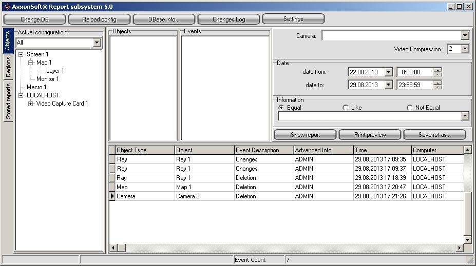This screenshot has height=266, width=476.
Task: Open the date from calendar dropdown
Action: [388, 72]
